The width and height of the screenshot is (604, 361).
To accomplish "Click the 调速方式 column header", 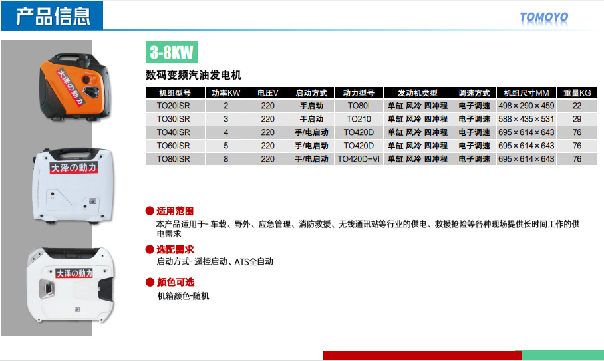I will pyautogui.click(x=474, y=93).
